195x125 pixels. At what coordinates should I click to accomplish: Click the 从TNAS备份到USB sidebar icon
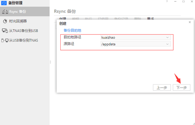click(5, 31)
